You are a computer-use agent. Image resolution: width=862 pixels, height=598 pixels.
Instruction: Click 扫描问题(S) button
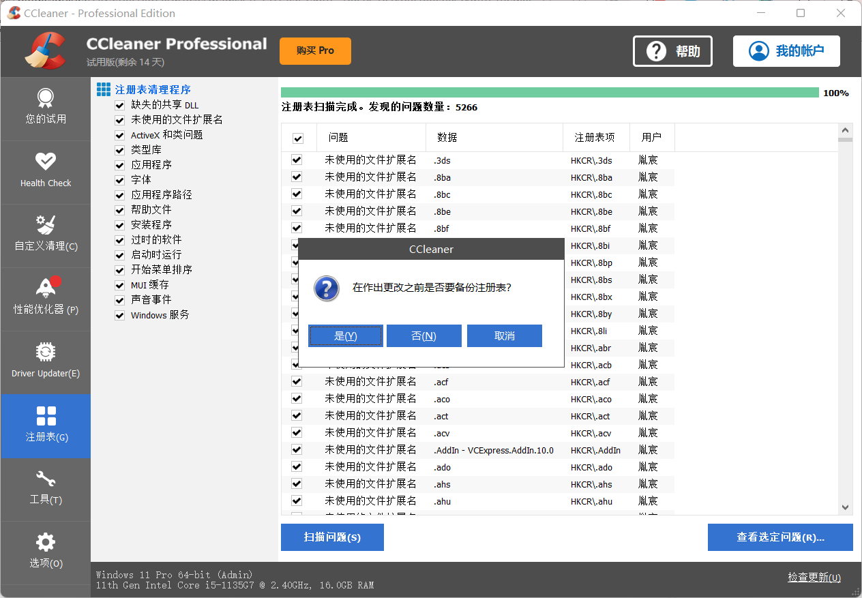coord(332,537)
